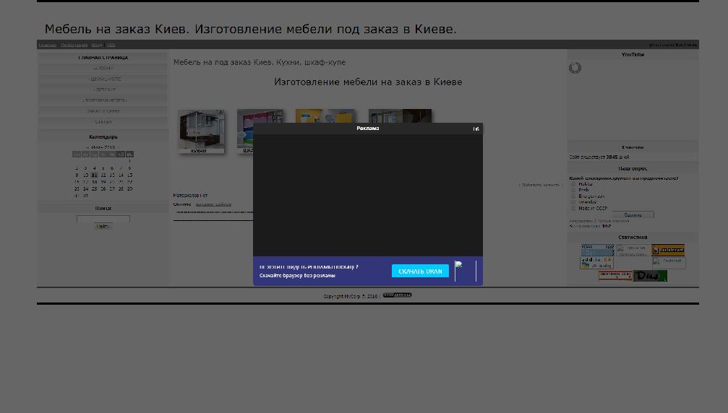
Task: Click the Добавить новость link
Action: tap(541, 185)
